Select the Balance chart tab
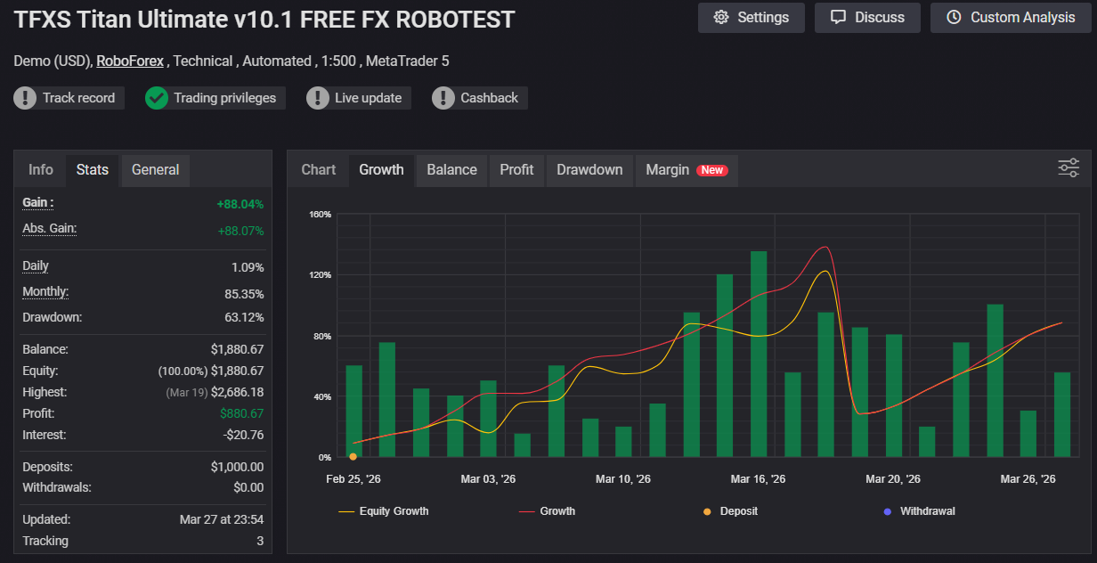1097x563 pixels. click(x=451, y=169)
